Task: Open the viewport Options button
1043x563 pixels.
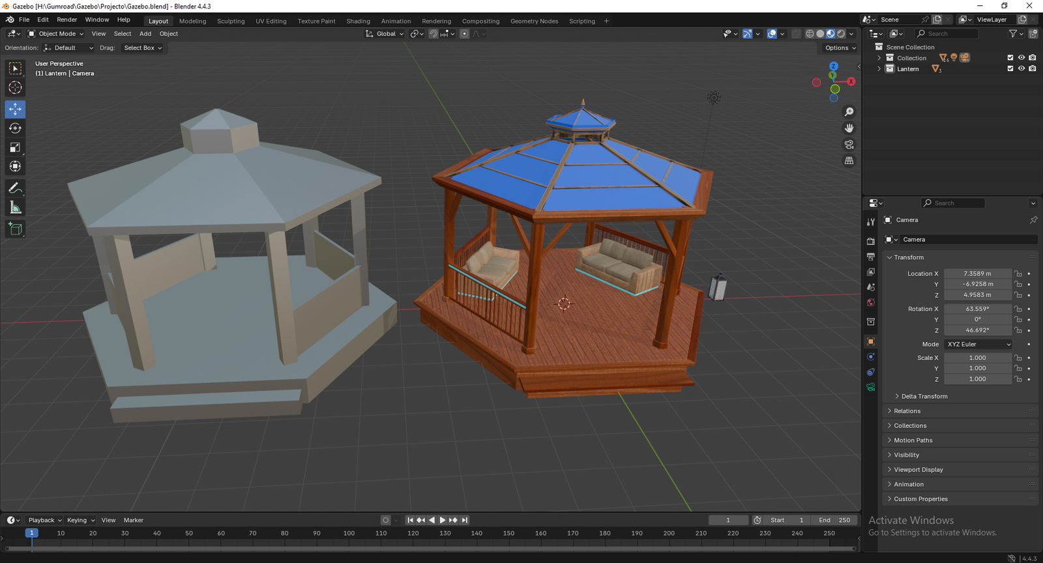Action: point(840,48)
